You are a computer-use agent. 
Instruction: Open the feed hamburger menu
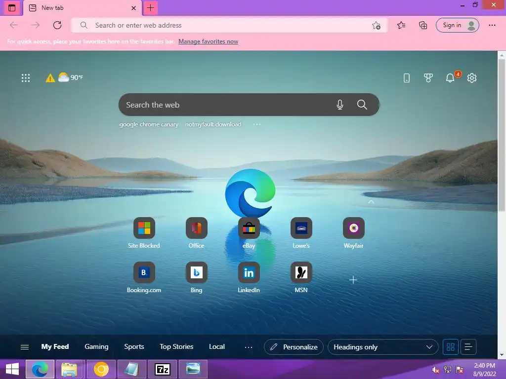pyautogui.click(x=25, y=347)
